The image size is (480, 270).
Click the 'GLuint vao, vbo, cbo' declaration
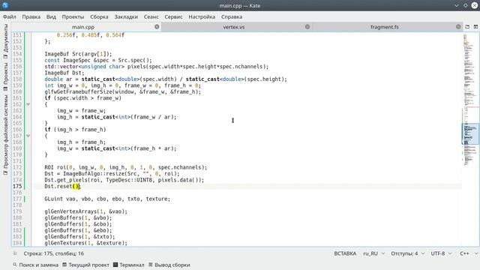tap(107, 199)
